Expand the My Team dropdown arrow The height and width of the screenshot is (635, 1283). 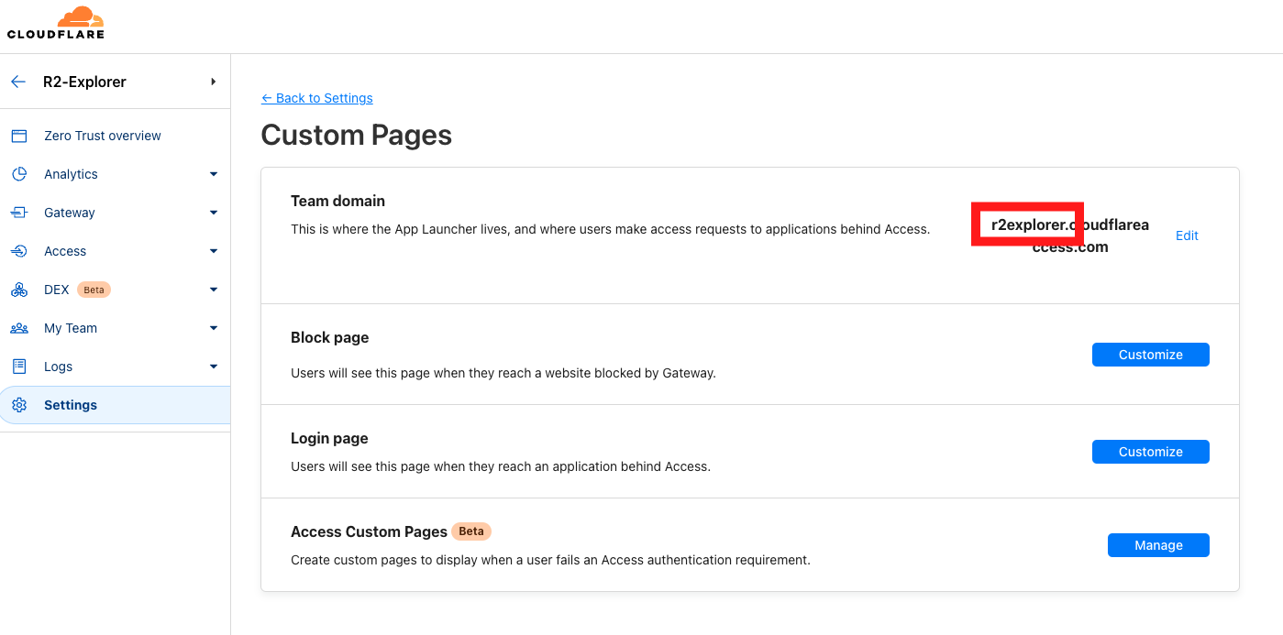[x=213, y=328]
